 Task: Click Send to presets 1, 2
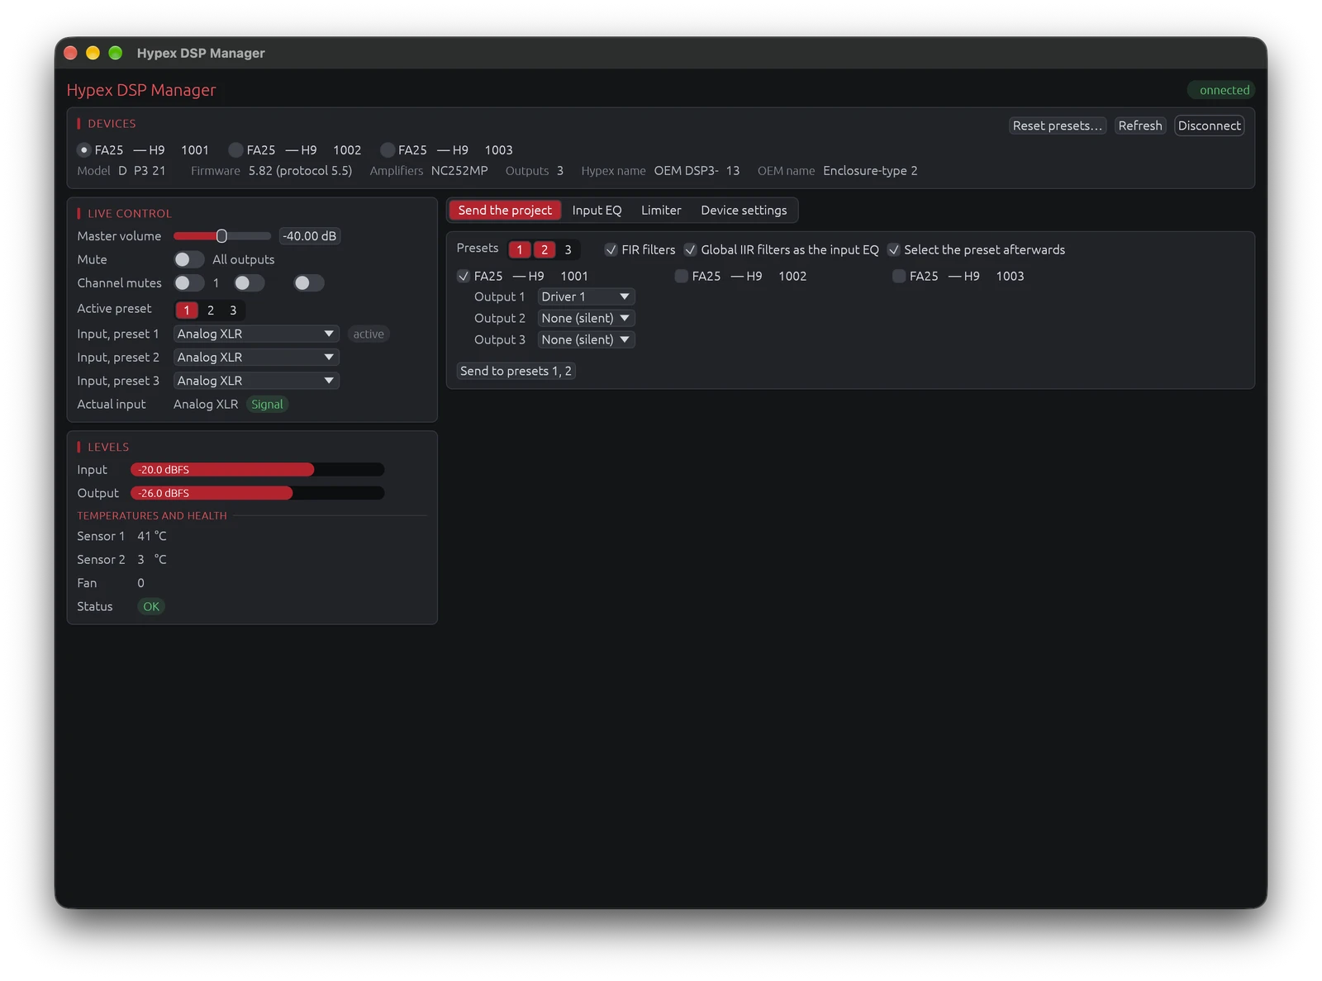516,372
